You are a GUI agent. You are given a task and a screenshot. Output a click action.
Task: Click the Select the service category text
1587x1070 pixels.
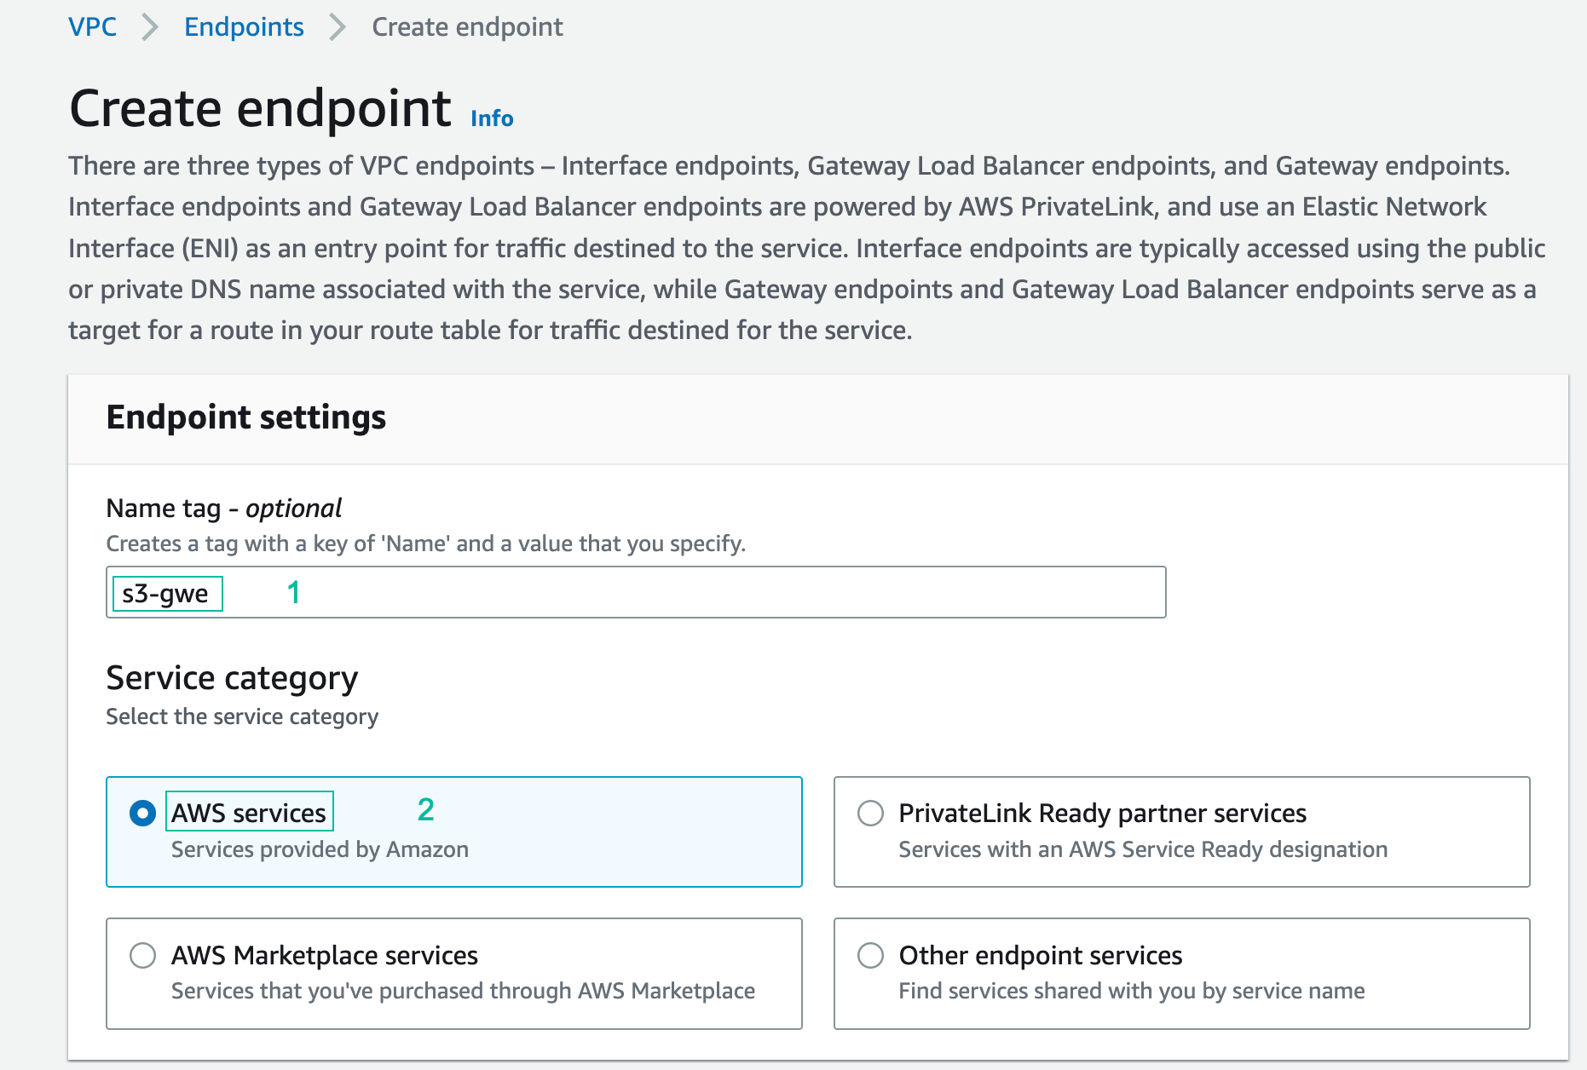pyautogui.click(x=242, y=716)
